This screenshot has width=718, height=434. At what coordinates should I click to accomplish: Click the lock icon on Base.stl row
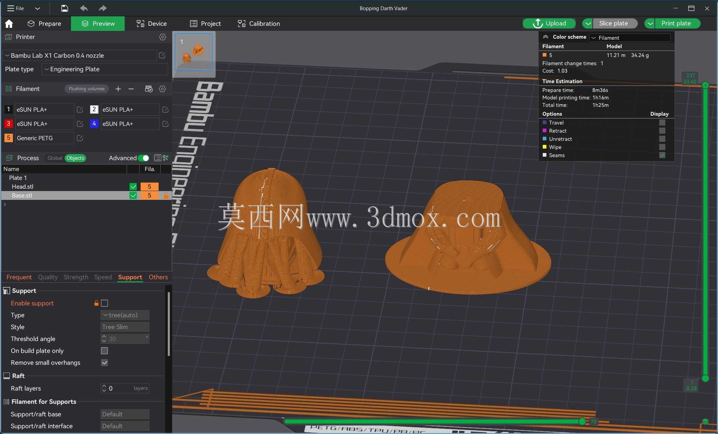166,195
